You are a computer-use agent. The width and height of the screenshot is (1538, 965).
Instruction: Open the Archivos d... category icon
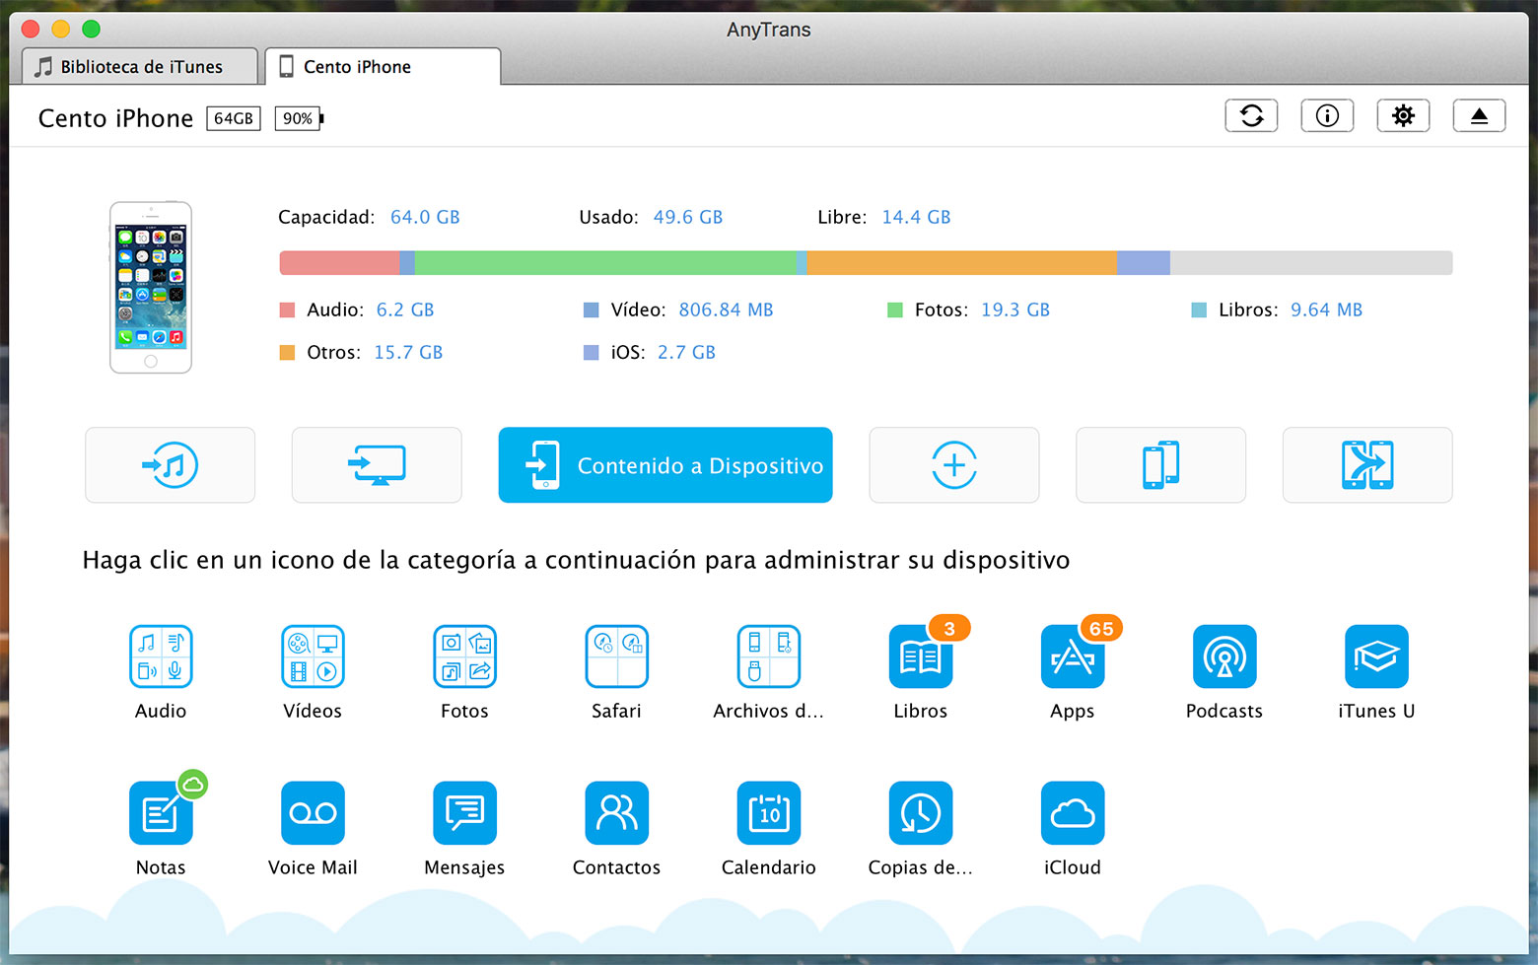(768, 656)
